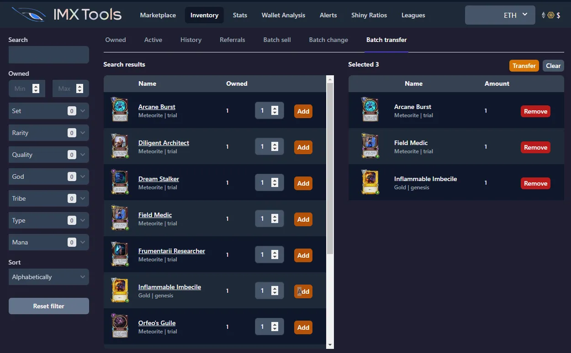Add Diligent Architect to transfer
Screen dimensions: 571x353
[x=303, y=147]
